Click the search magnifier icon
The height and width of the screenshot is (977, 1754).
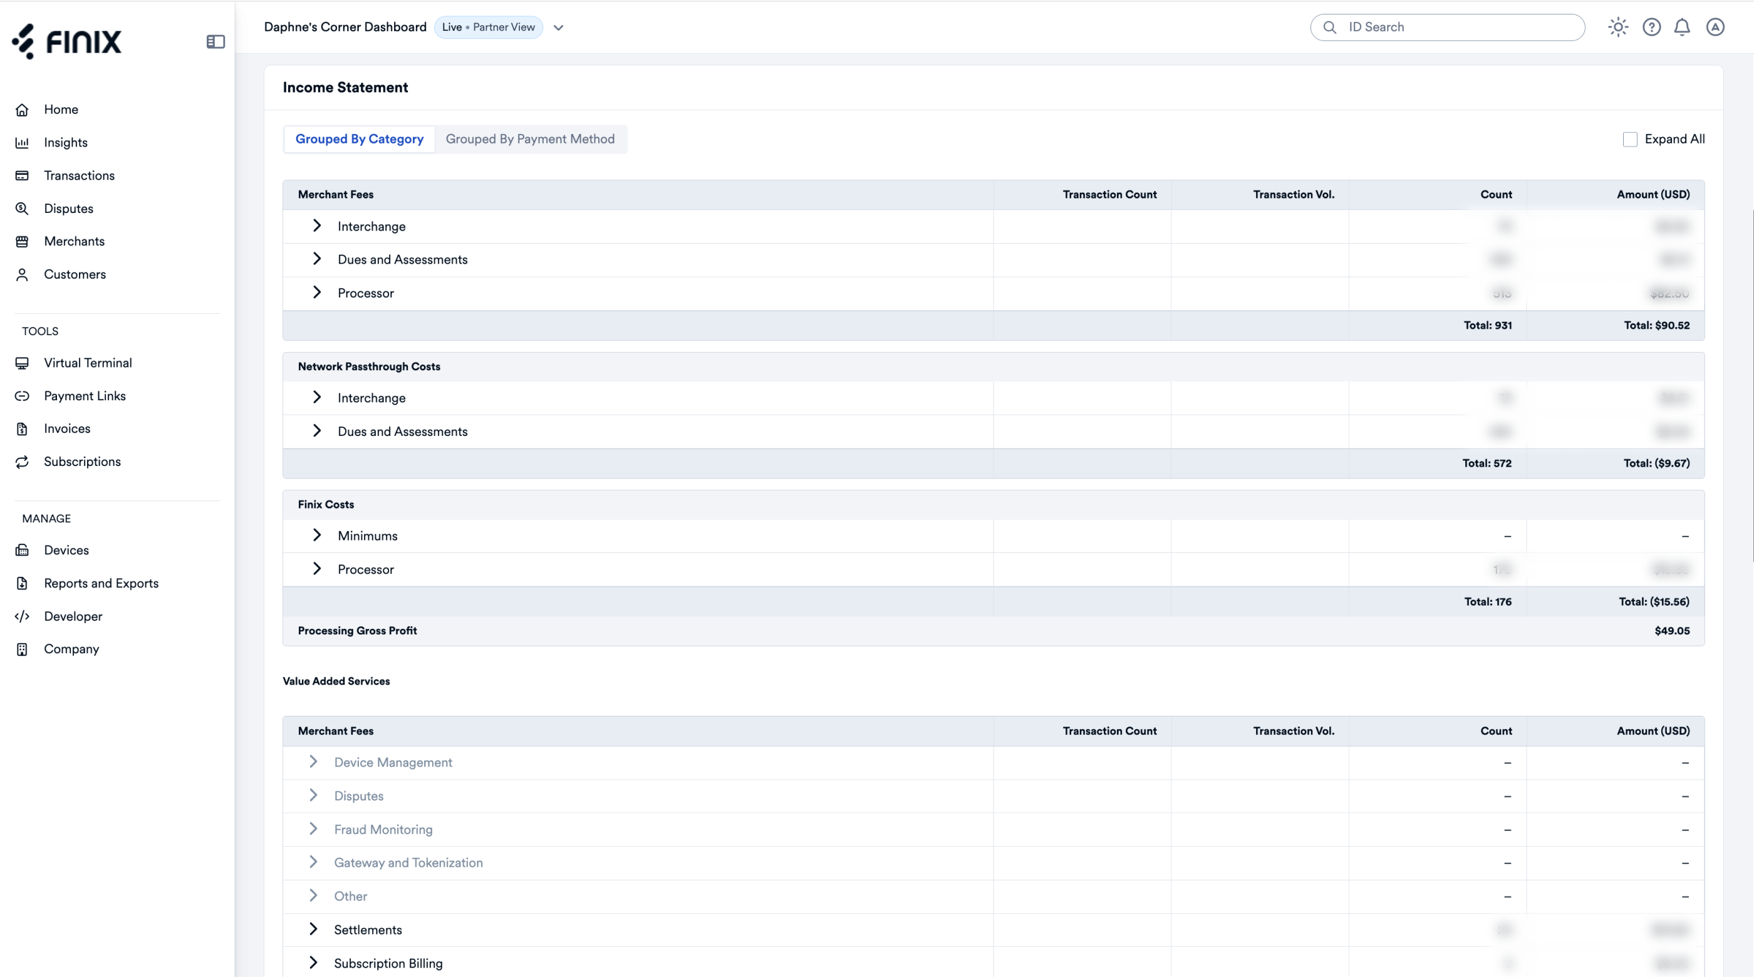tap(1329, 27)
